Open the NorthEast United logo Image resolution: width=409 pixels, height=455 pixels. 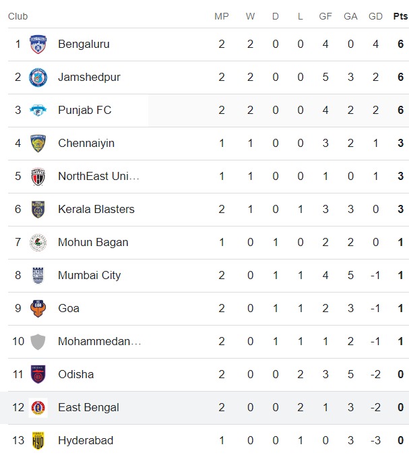coord(38,177)
